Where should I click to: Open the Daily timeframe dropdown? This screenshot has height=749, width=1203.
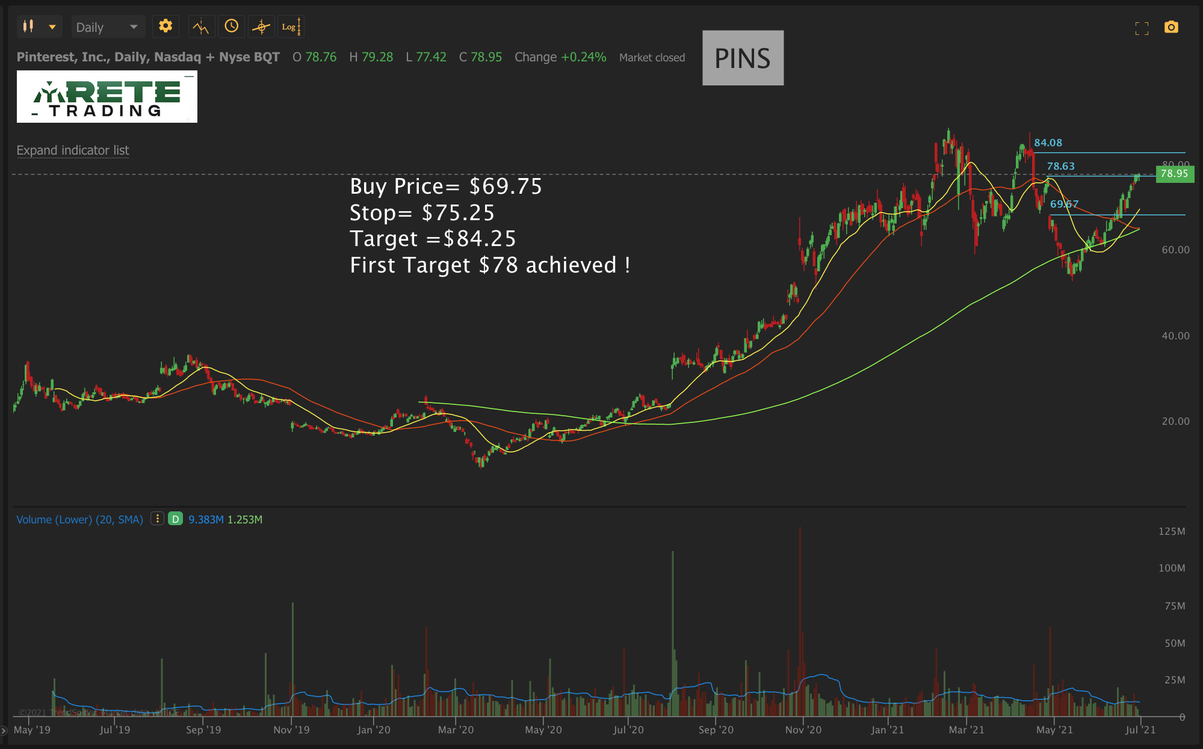pyautogui.click(x=107, y=27)
